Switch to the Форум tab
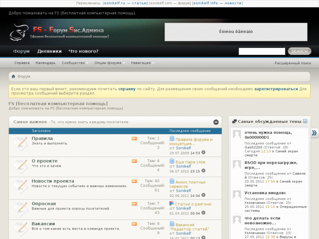The image size is (319, 239). click(22, 51)
